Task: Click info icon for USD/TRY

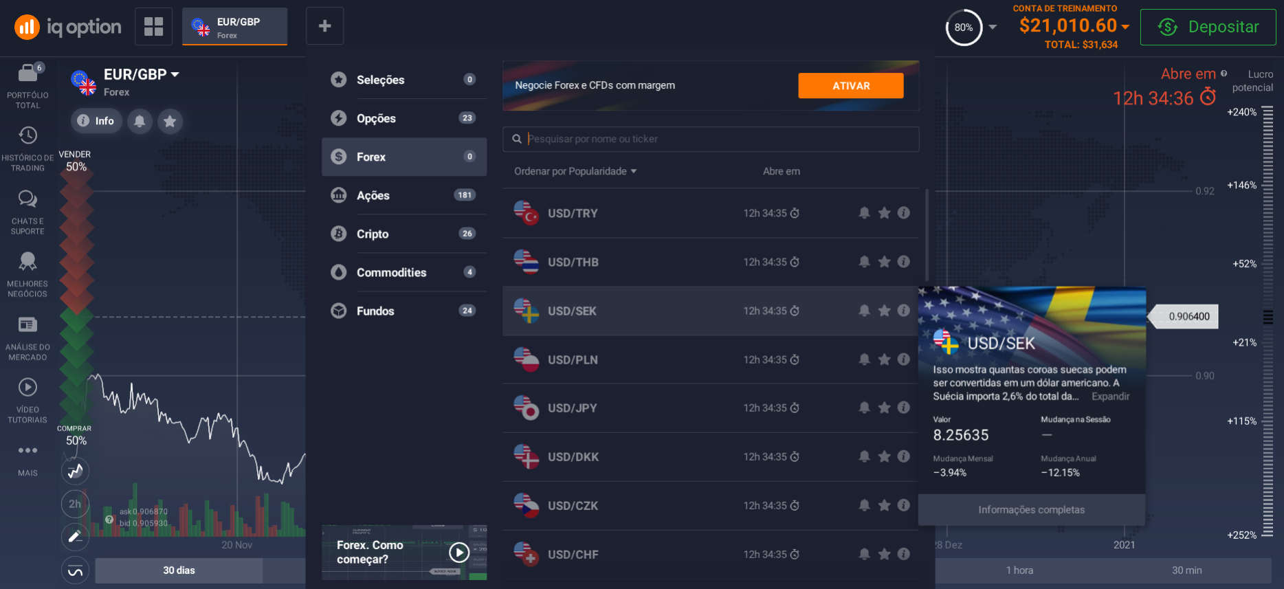Action: (904, 213)
